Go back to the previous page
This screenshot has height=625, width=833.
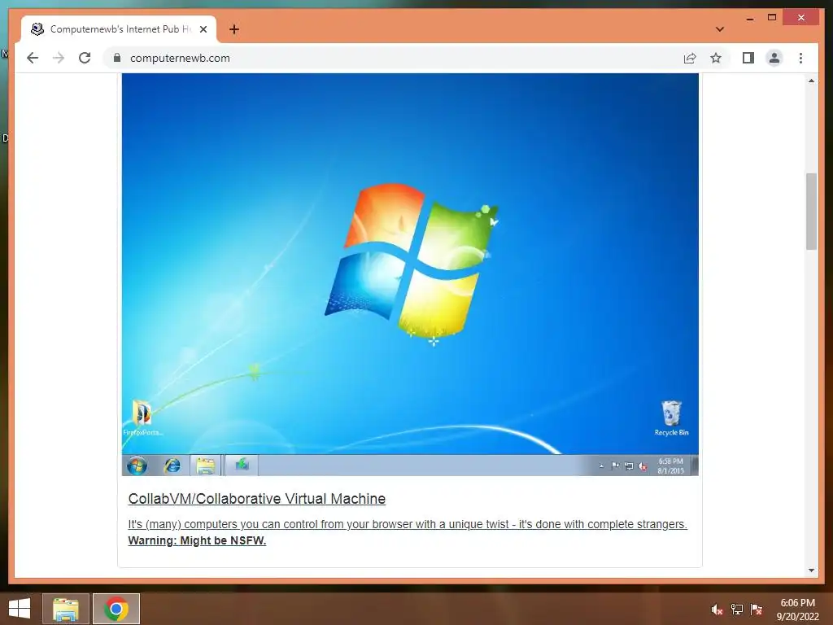[33, 58]
